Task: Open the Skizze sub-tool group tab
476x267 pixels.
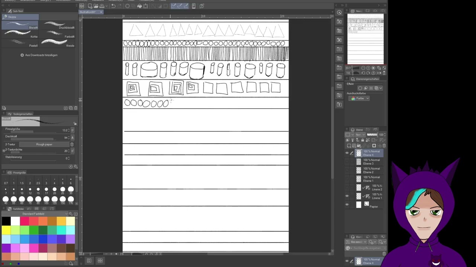Action: click(x=20, y=17)
